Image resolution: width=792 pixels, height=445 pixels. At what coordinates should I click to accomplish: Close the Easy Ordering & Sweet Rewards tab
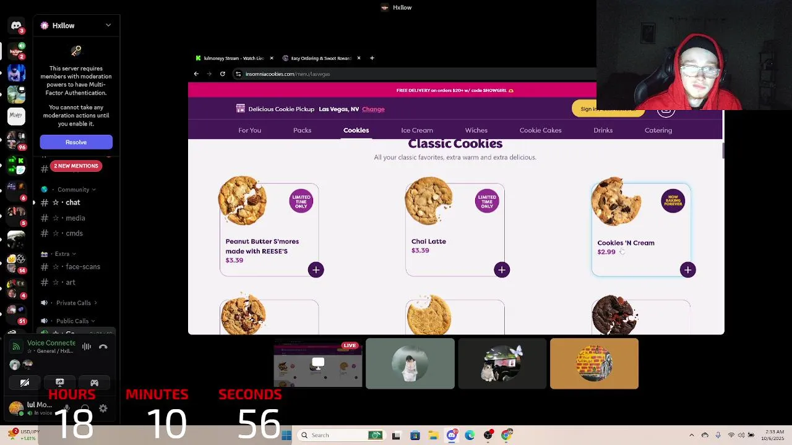click(x=358, y=58)
